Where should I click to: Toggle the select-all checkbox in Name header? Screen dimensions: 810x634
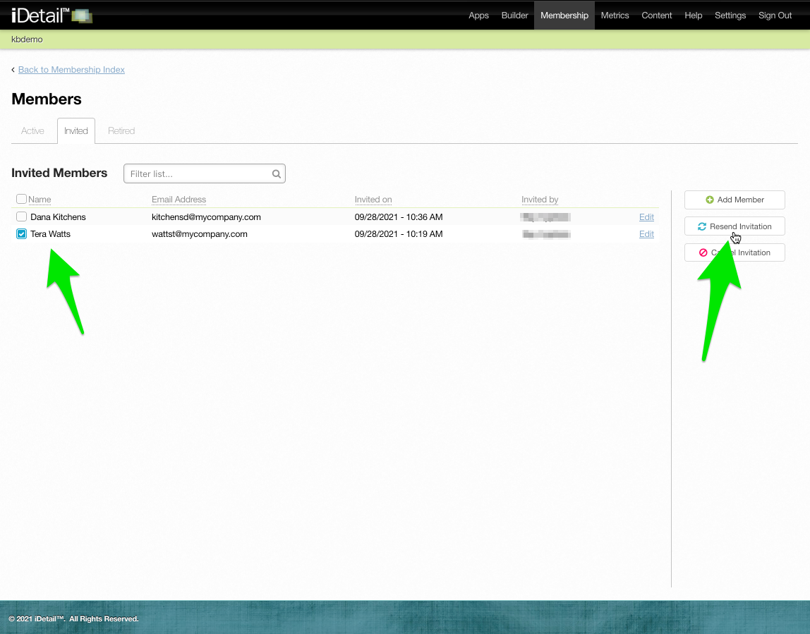[x=21, y=199]
